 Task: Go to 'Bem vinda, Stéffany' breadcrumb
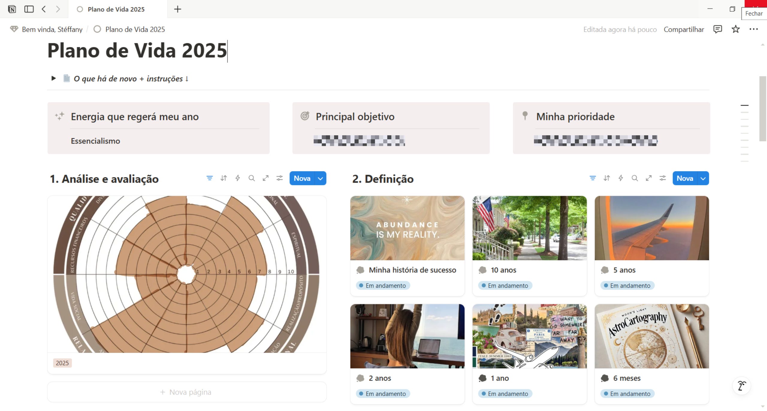(x=52, y=29)
